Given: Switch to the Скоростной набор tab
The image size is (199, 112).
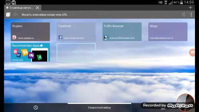Looking at the screenshot, I should (x=99, y=108).
